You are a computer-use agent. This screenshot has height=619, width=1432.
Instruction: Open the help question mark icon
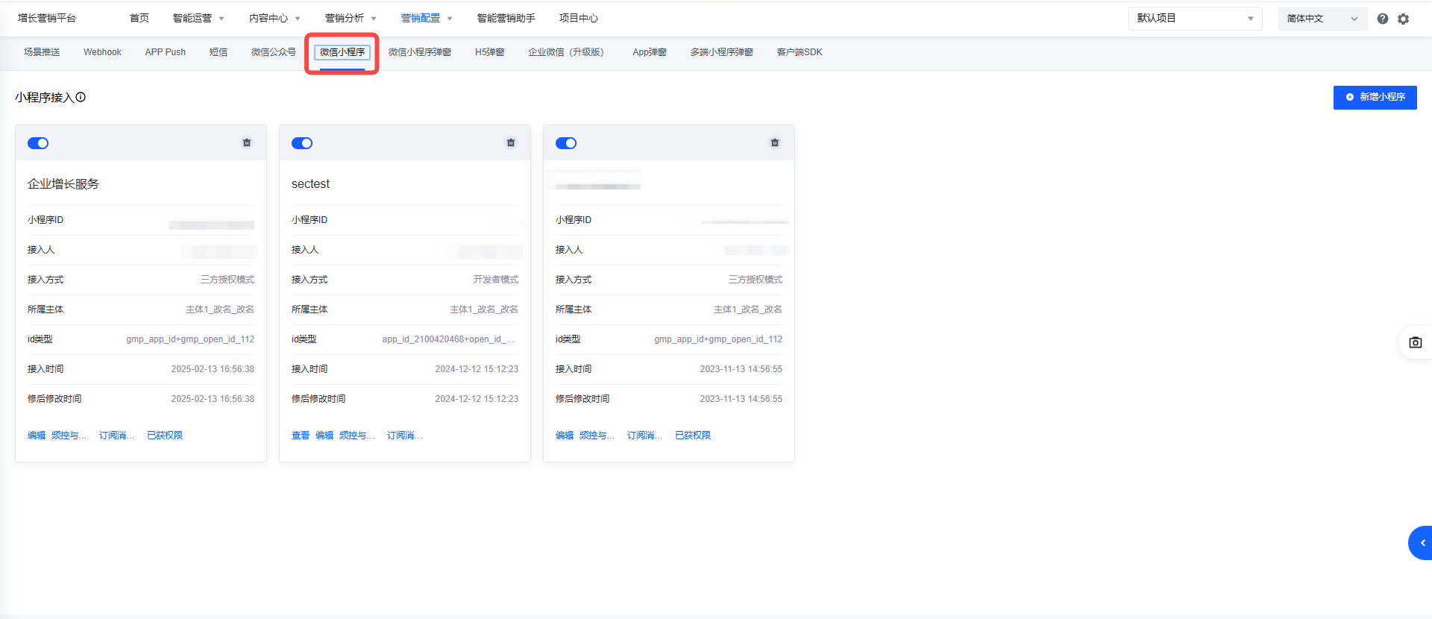tap(1383, 19)
